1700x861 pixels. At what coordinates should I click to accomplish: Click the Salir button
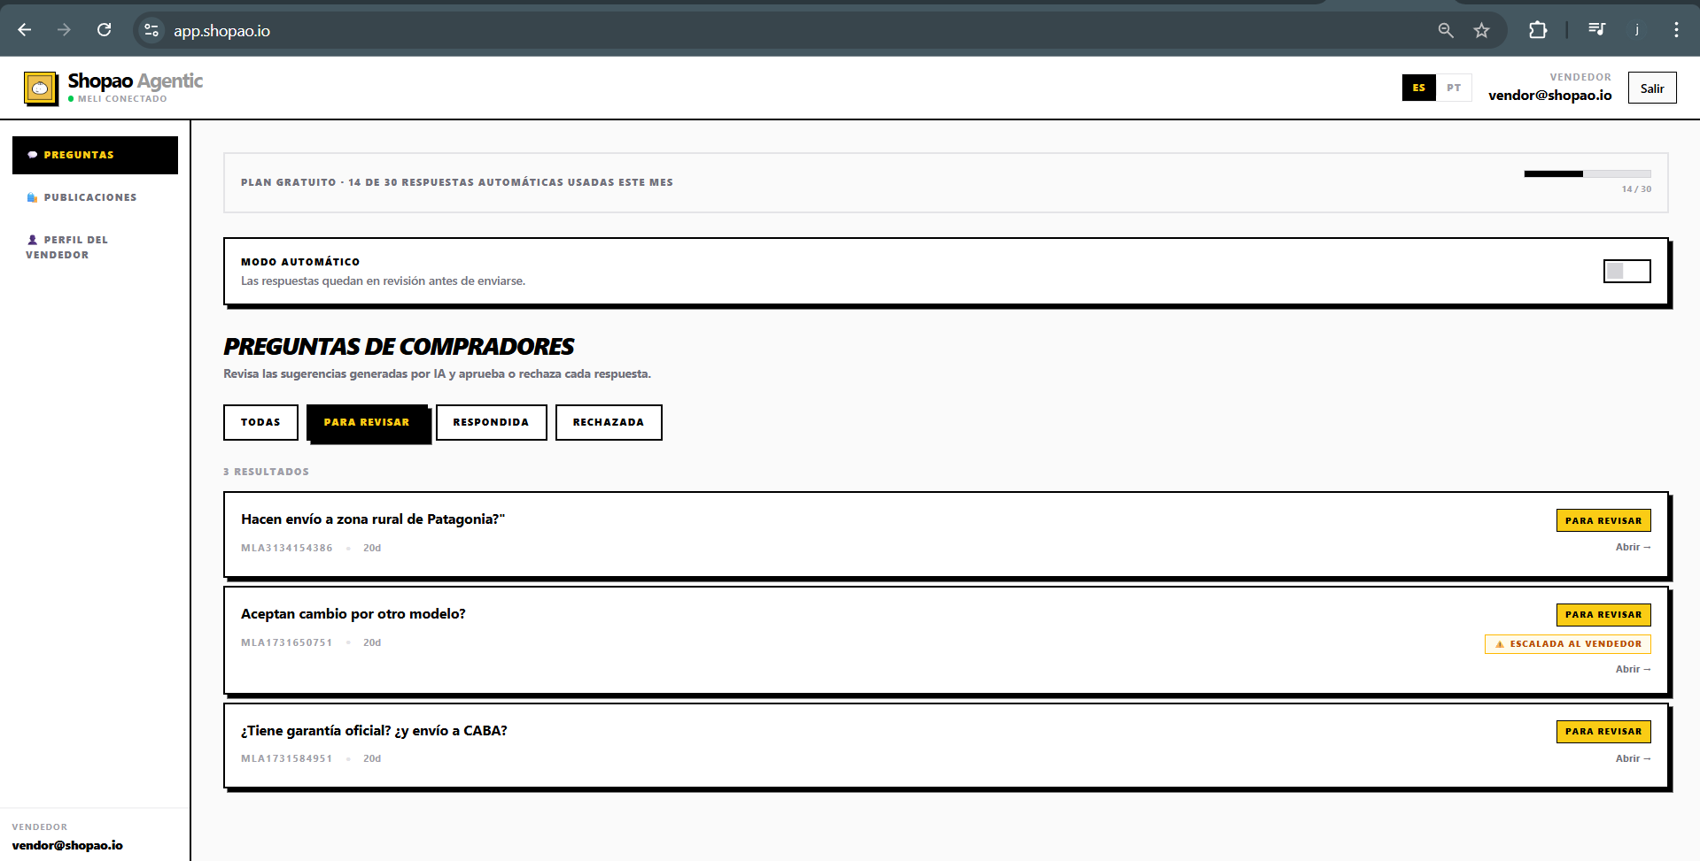[x=1652, y=88]
